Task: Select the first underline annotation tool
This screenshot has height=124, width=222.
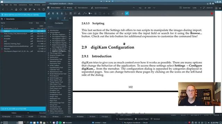Action: [53, 13]
